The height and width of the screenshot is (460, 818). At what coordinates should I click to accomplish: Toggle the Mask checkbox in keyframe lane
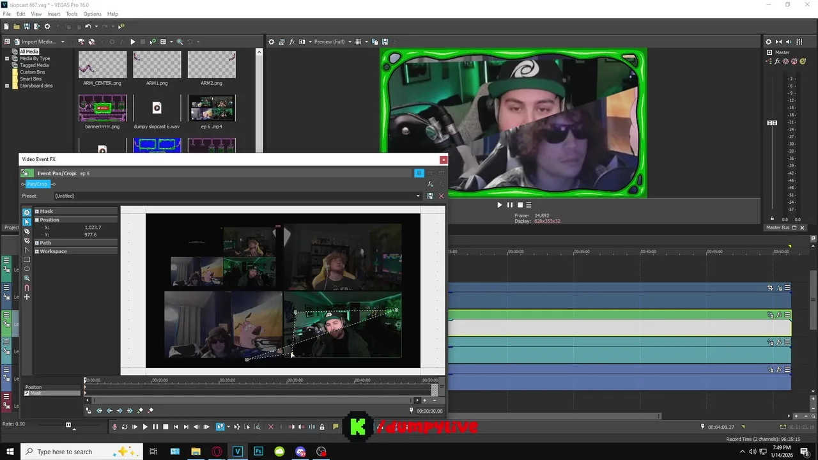26,394
